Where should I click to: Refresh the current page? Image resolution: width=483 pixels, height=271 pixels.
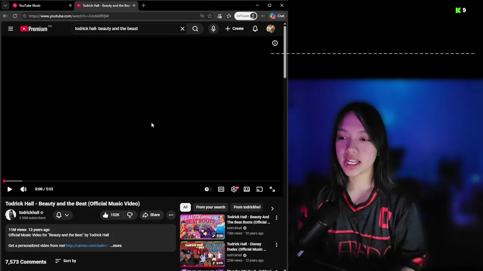[x=15, y=16]
